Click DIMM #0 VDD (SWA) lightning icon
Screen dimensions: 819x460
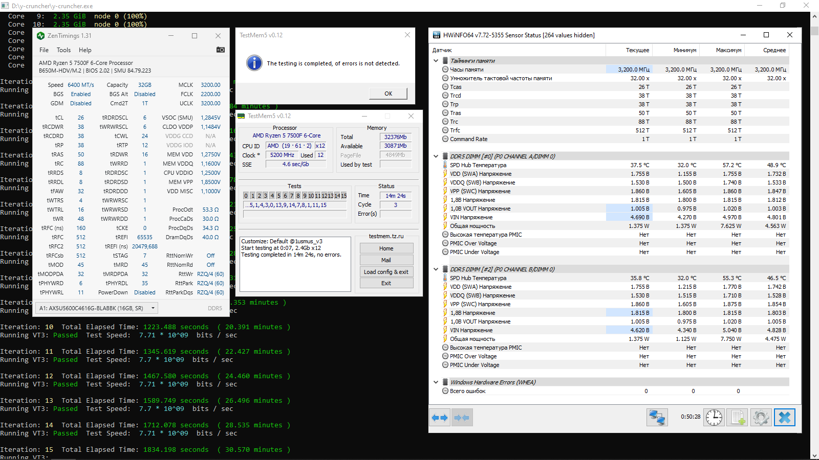(x=445, y=174)
